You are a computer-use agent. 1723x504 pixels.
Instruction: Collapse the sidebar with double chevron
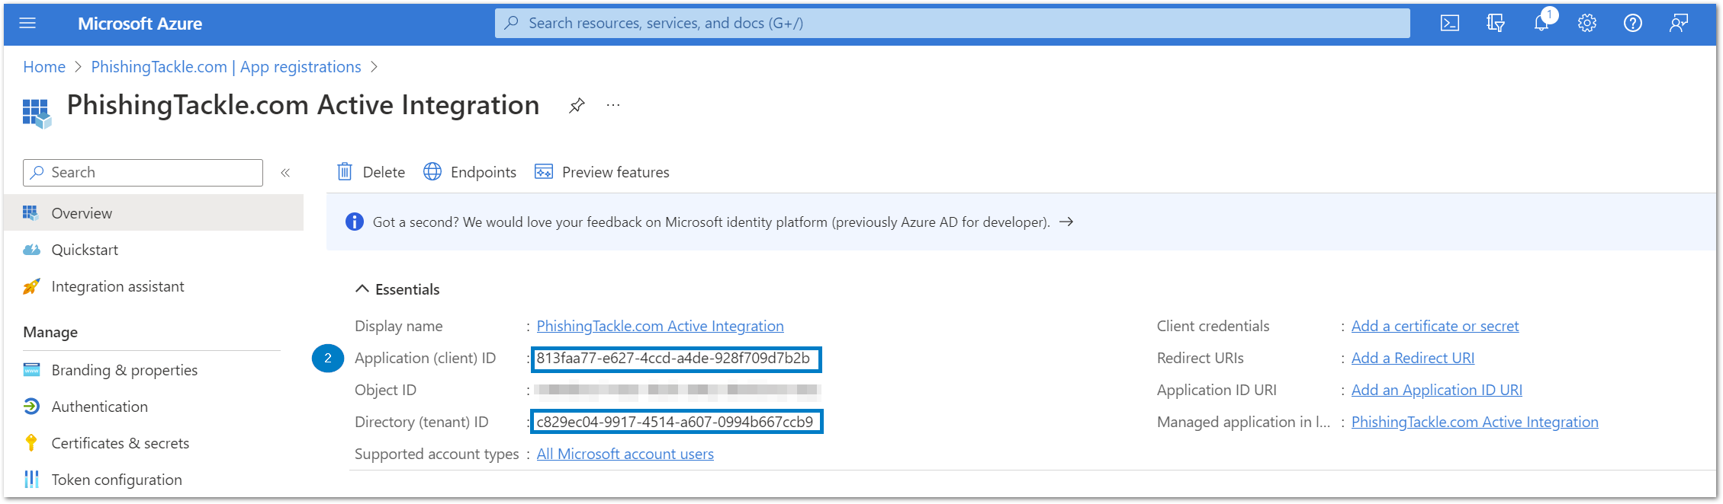[285, 173]
